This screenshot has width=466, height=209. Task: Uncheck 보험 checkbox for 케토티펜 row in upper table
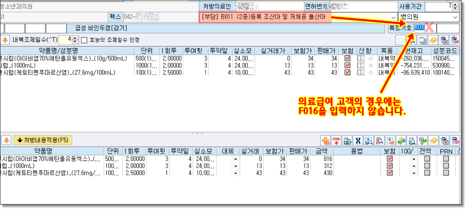(x=347, y=72)
